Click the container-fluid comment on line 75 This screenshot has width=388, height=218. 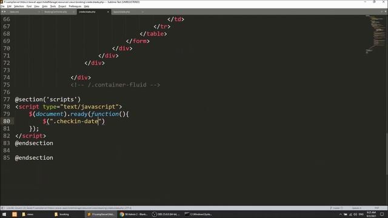[115, 85]
